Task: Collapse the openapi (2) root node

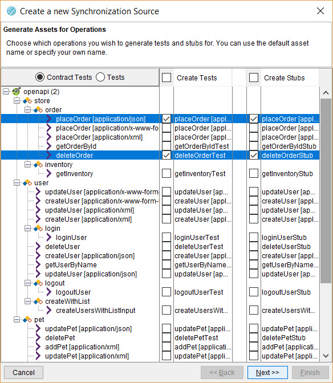Action: pos(6,92)
